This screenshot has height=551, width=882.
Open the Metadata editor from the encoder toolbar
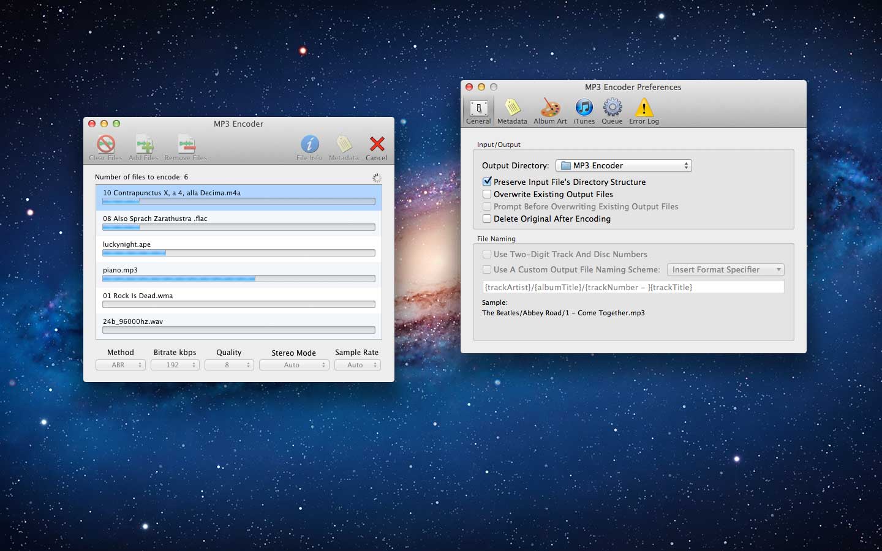coord(343,147)
